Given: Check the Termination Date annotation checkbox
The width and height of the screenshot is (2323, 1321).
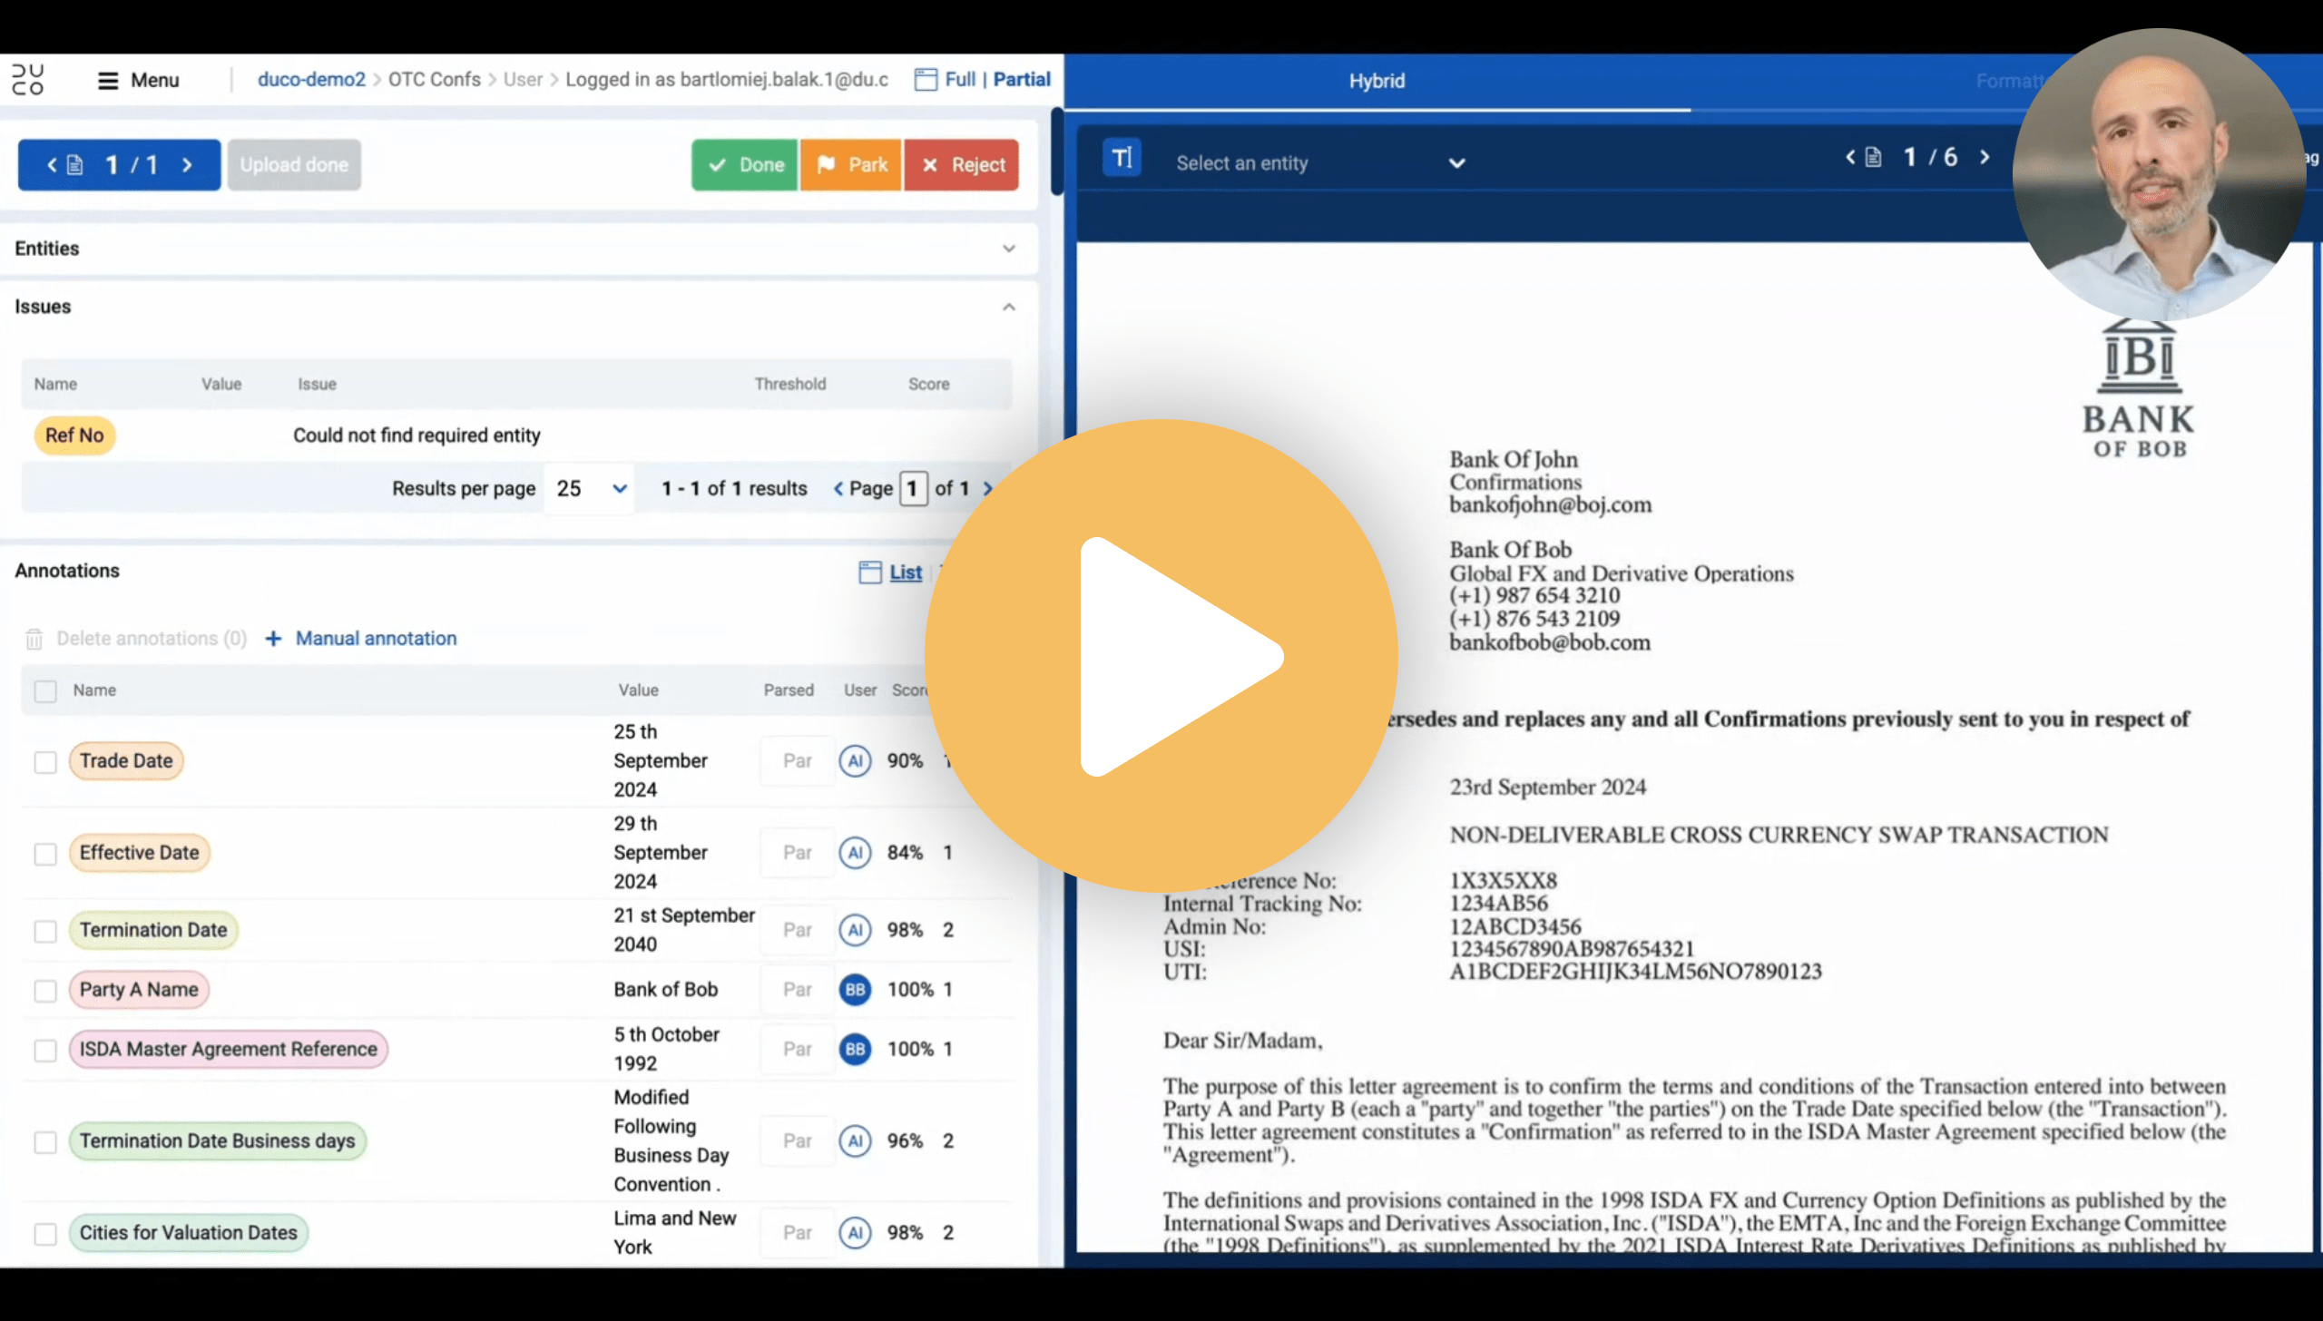Looking at the screenshot, I should point(45,931).
